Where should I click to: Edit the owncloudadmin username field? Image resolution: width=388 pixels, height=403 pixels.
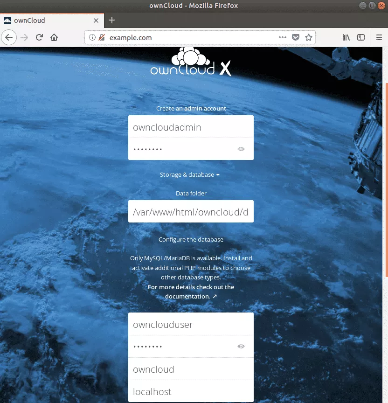click(191, 126)
